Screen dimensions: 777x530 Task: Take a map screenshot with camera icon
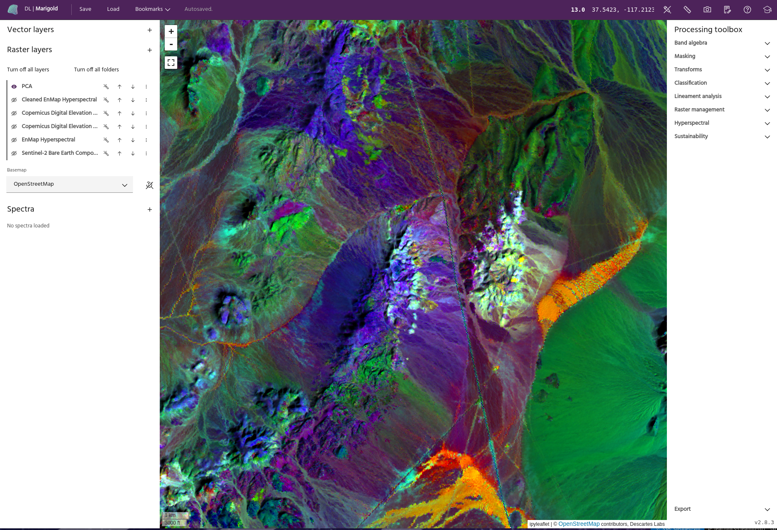click(707, 10)
